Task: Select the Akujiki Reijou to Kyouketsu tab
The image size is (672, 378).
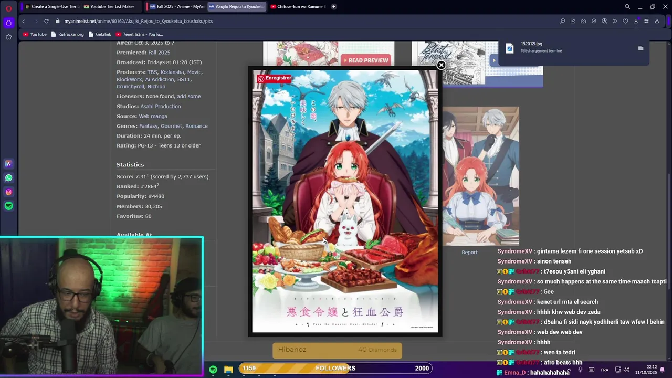Action: pyautogui.click(x=236, y=7)
